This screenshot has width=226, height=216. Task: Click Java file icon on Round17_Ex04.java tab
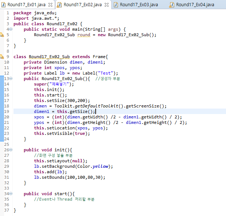point(172,5)
